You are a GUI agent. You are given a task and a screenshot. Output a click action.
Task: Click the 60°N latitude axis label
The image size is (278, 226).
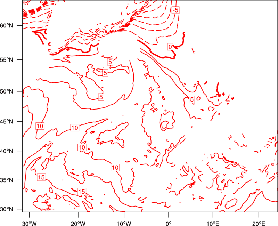coord(7,25)
